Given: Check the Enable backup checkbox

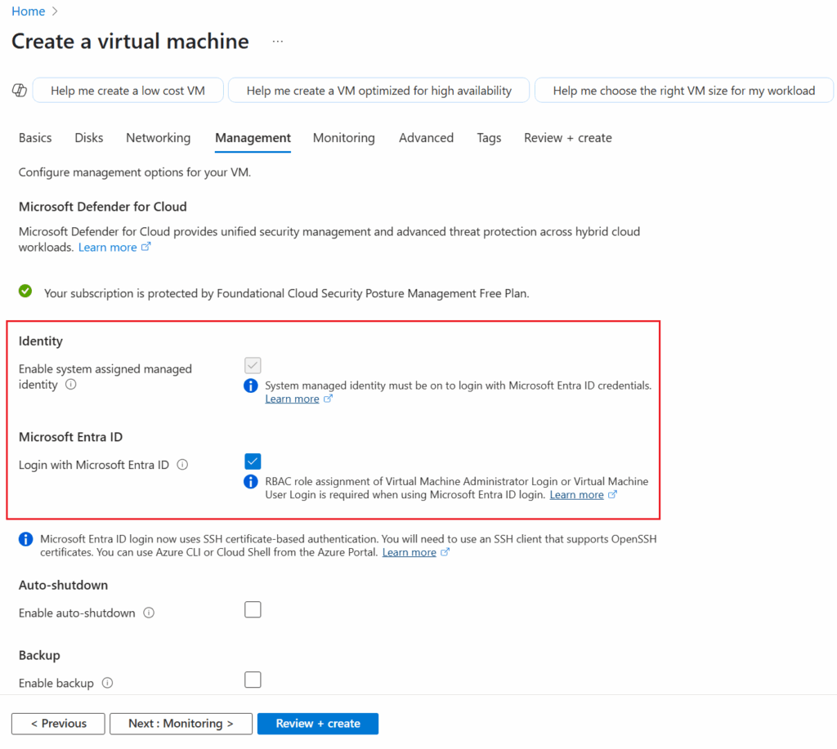Looking at the screenshot, I should point(253,680).
